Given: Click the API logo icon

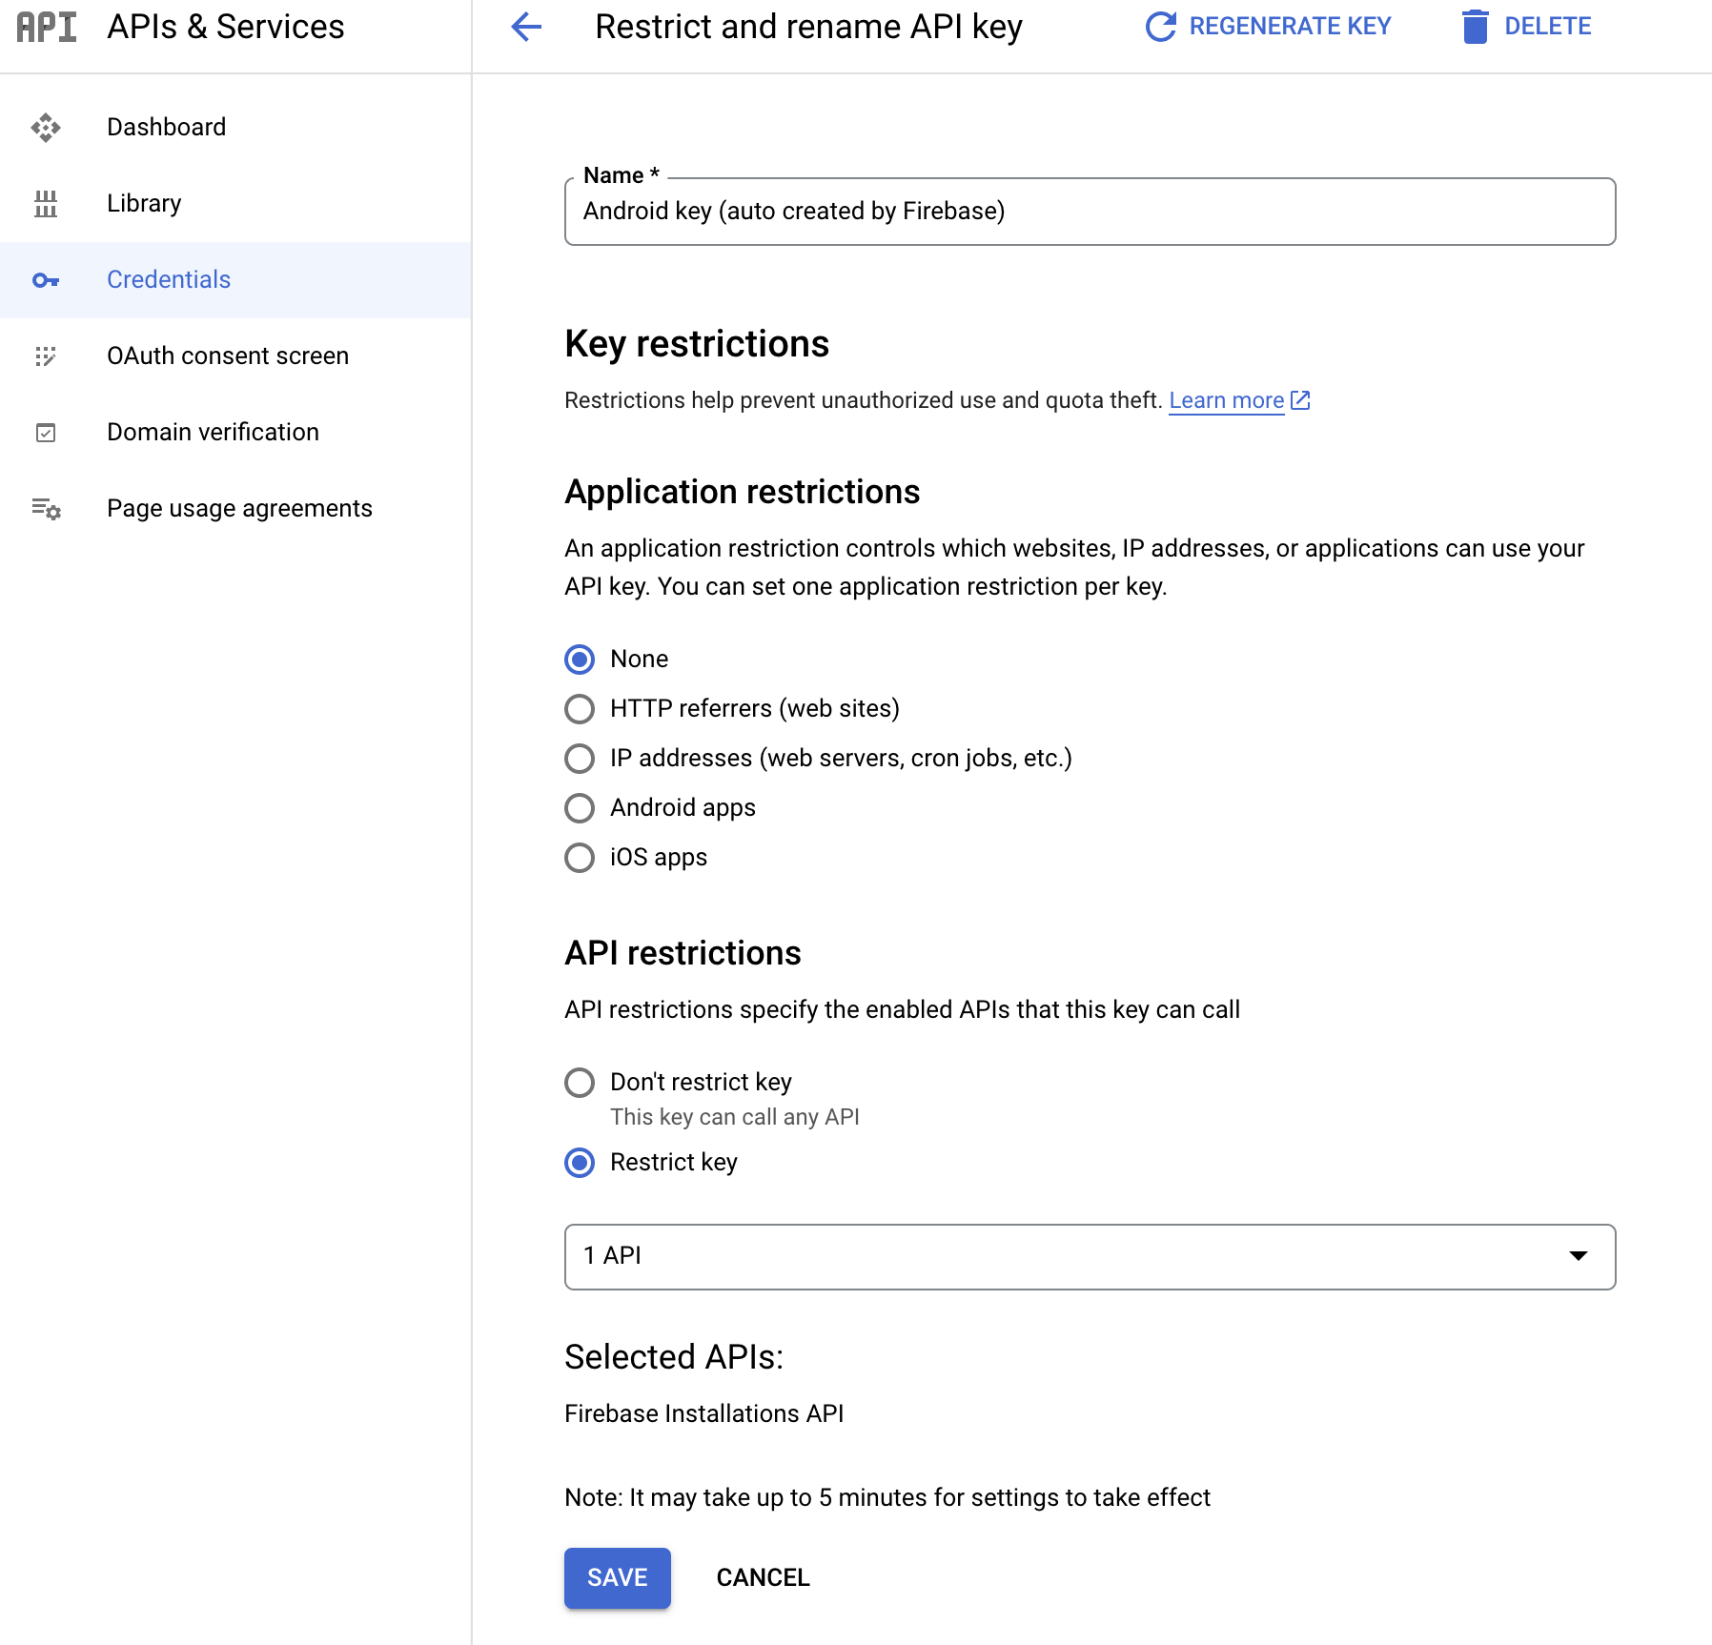Looking at the screenshot, I should (46, 27).
